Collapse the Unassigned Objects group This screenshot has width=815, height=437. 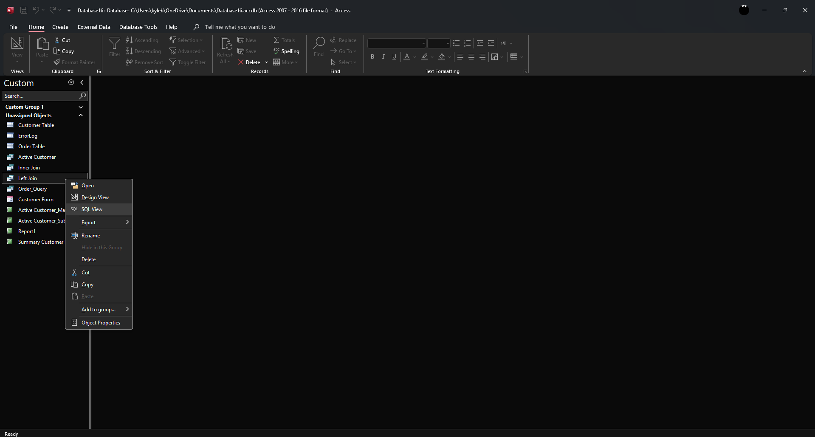81,116
